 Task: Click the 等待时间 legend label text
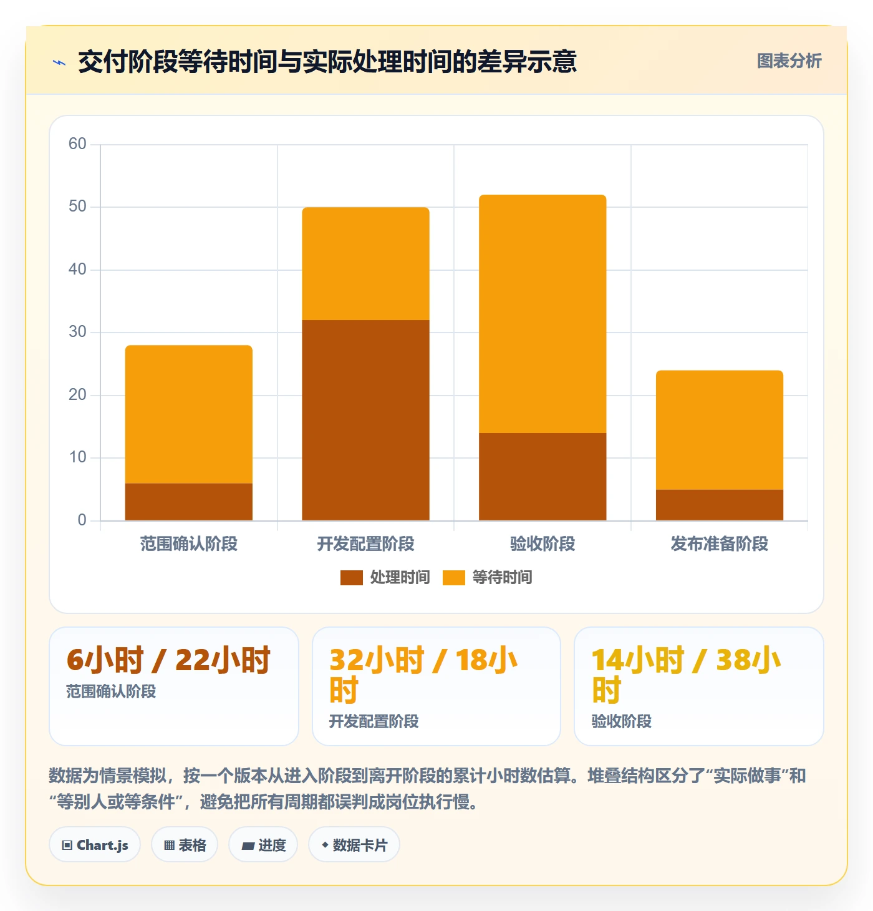[502, 578]
